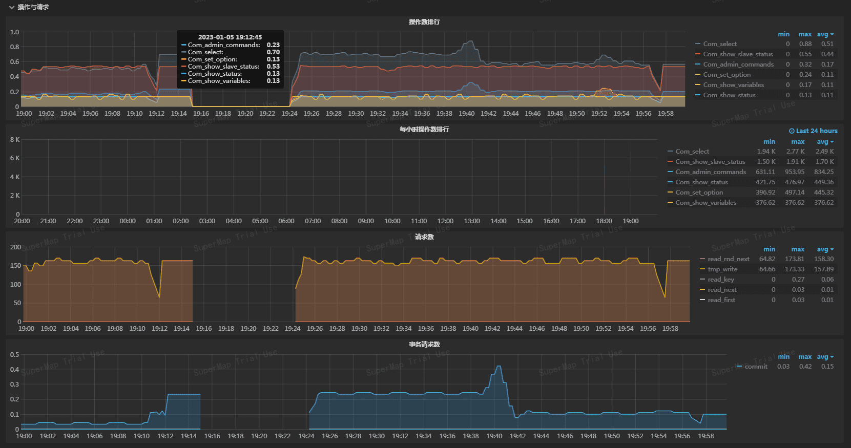Viewport: 851px width, 448px height.
Task: Open color picker for Com_set_option line, 操作数排行
Action: click(698, 75)
